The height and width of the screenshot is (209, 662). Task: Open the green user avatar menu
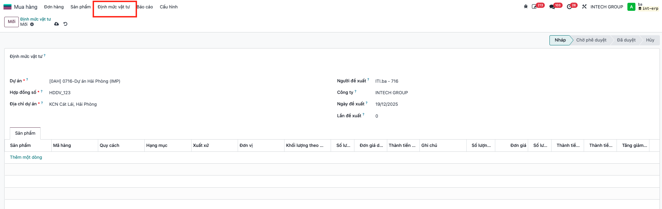(x=631, y=7)
